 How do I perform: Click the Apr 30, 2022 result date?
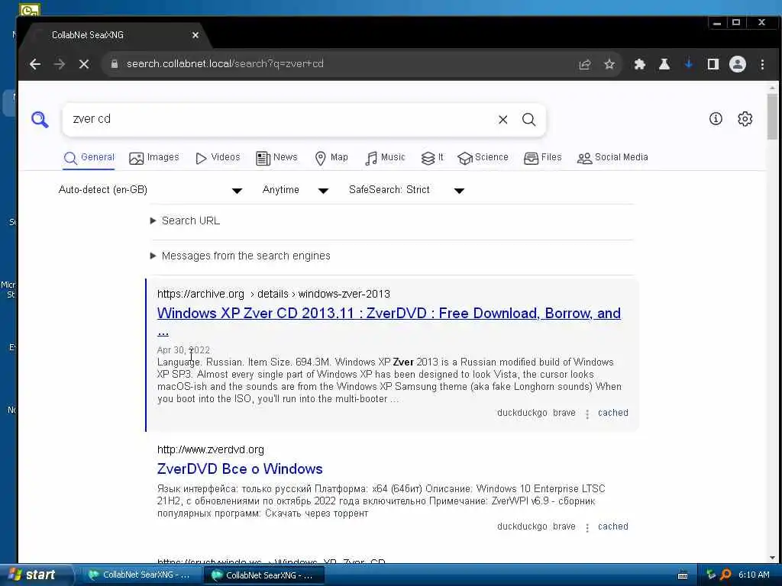click(183, 349)
